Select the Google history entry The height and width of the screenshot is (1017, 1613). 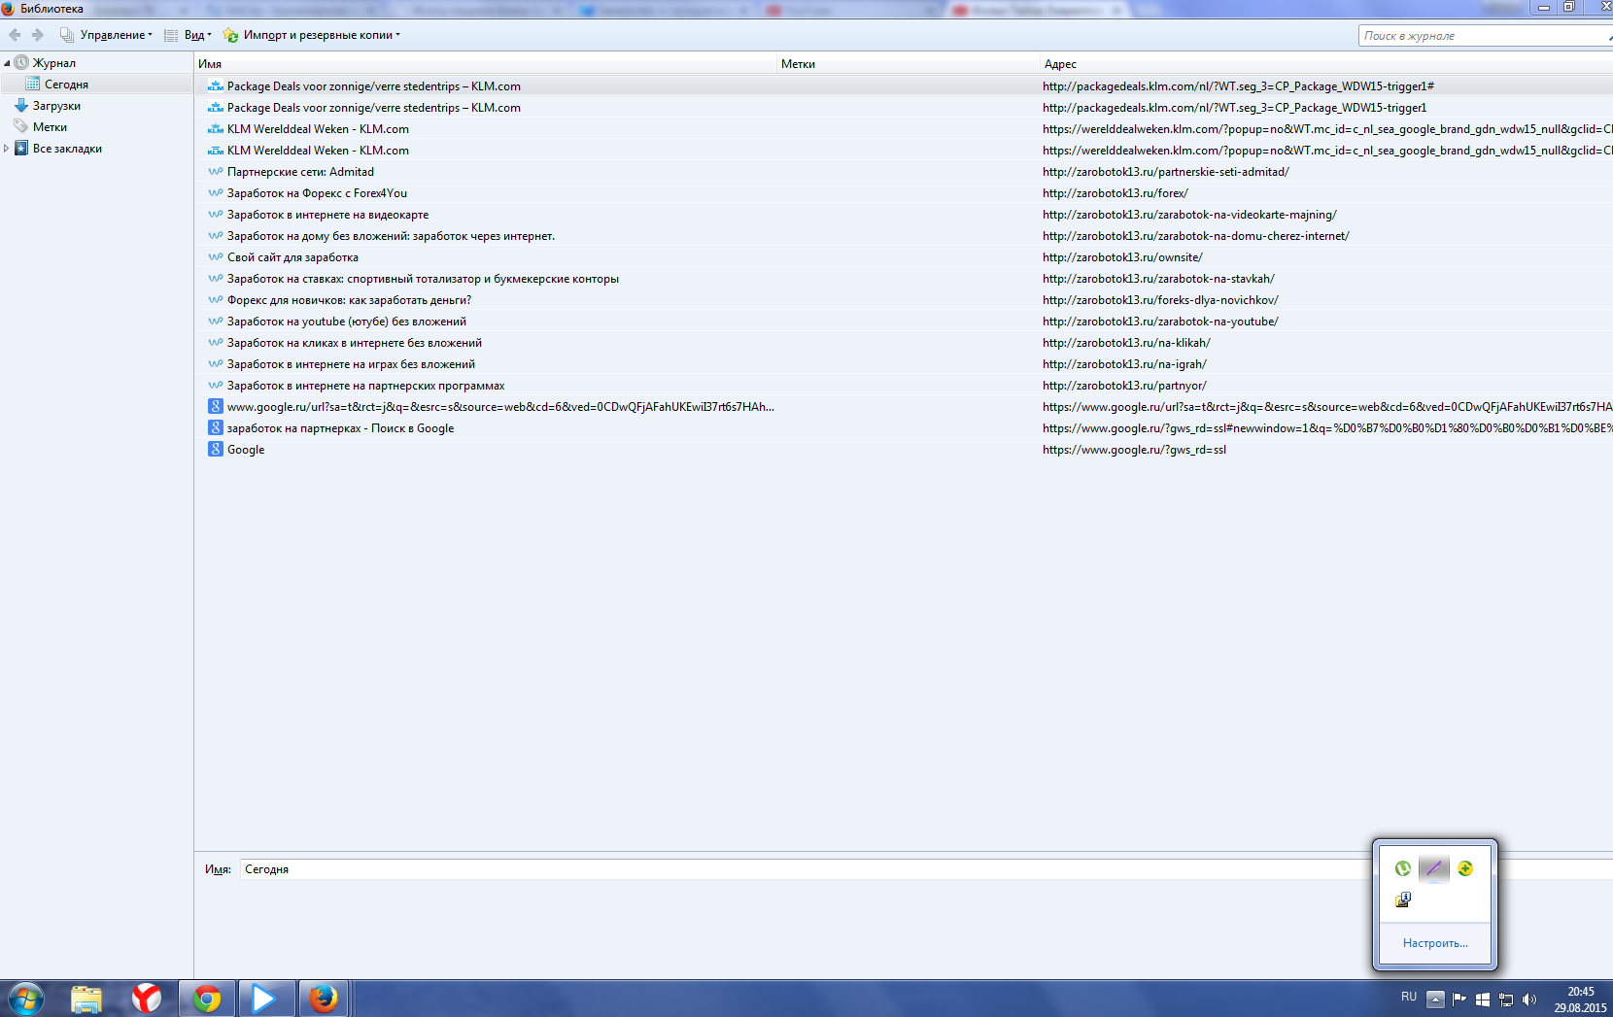(246, 450)
